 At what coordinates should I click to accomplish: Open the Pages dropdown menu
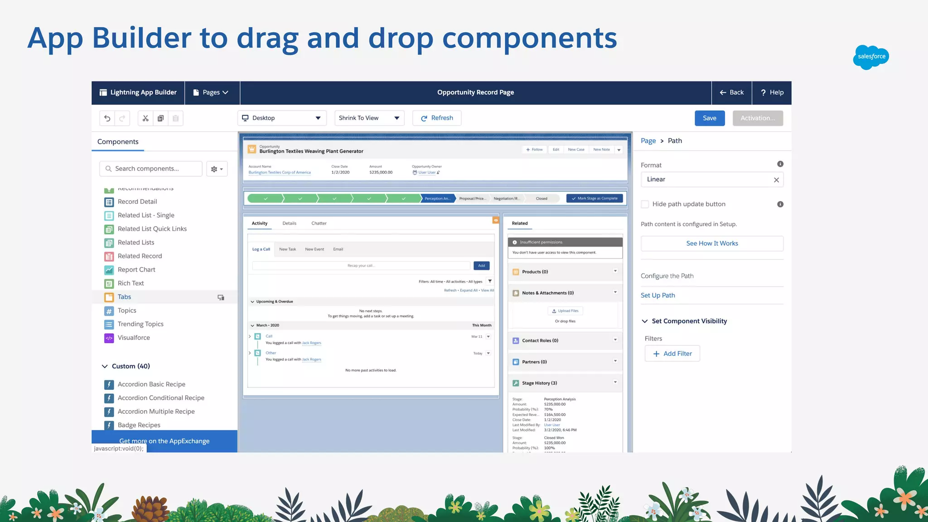[x=211, y=92]
